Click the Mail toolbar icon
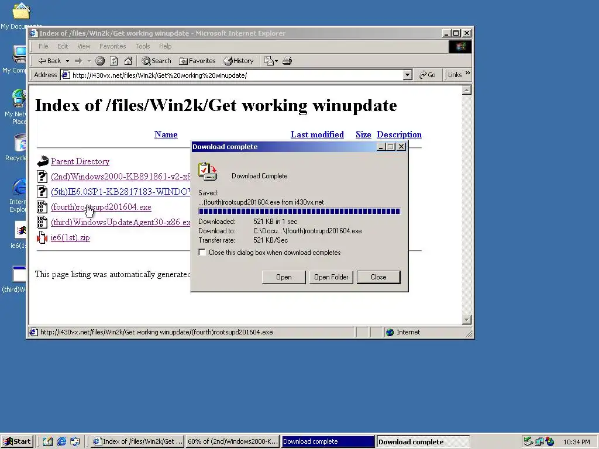 (269, 61)
